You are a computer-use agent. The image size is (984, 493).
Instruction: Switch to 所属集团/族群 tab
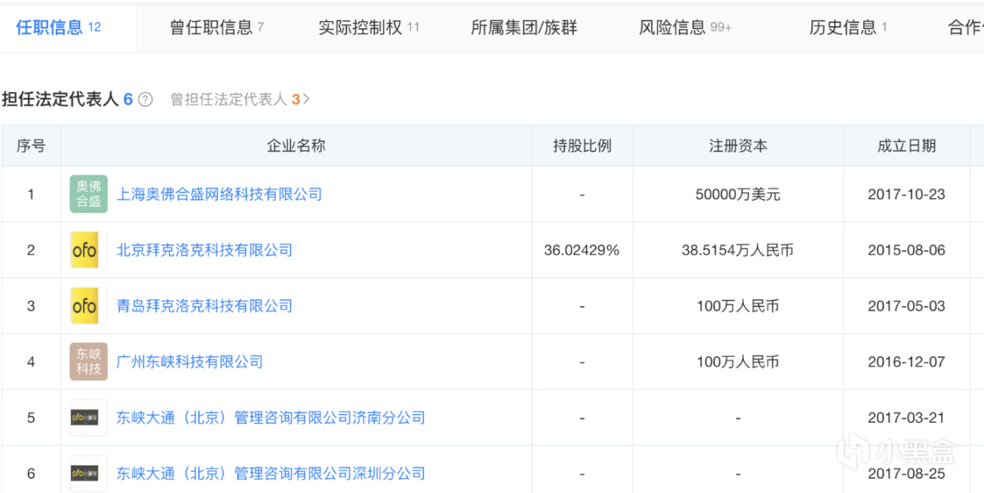pos(524,28)
